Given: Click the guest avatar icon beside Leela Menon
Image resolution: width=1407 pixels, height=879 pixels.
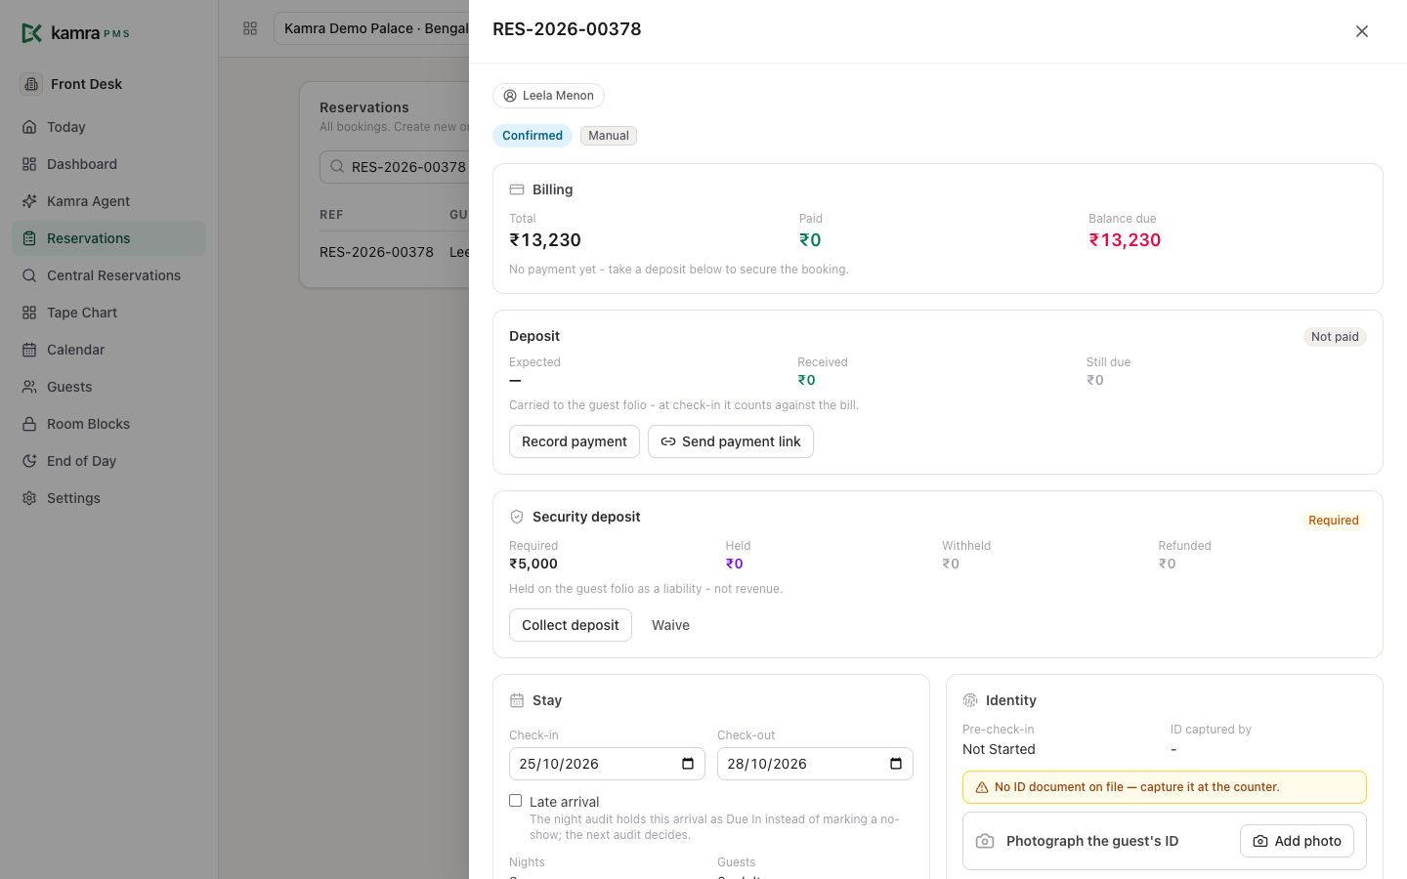Looking at the screenshot, I should 510,96.
